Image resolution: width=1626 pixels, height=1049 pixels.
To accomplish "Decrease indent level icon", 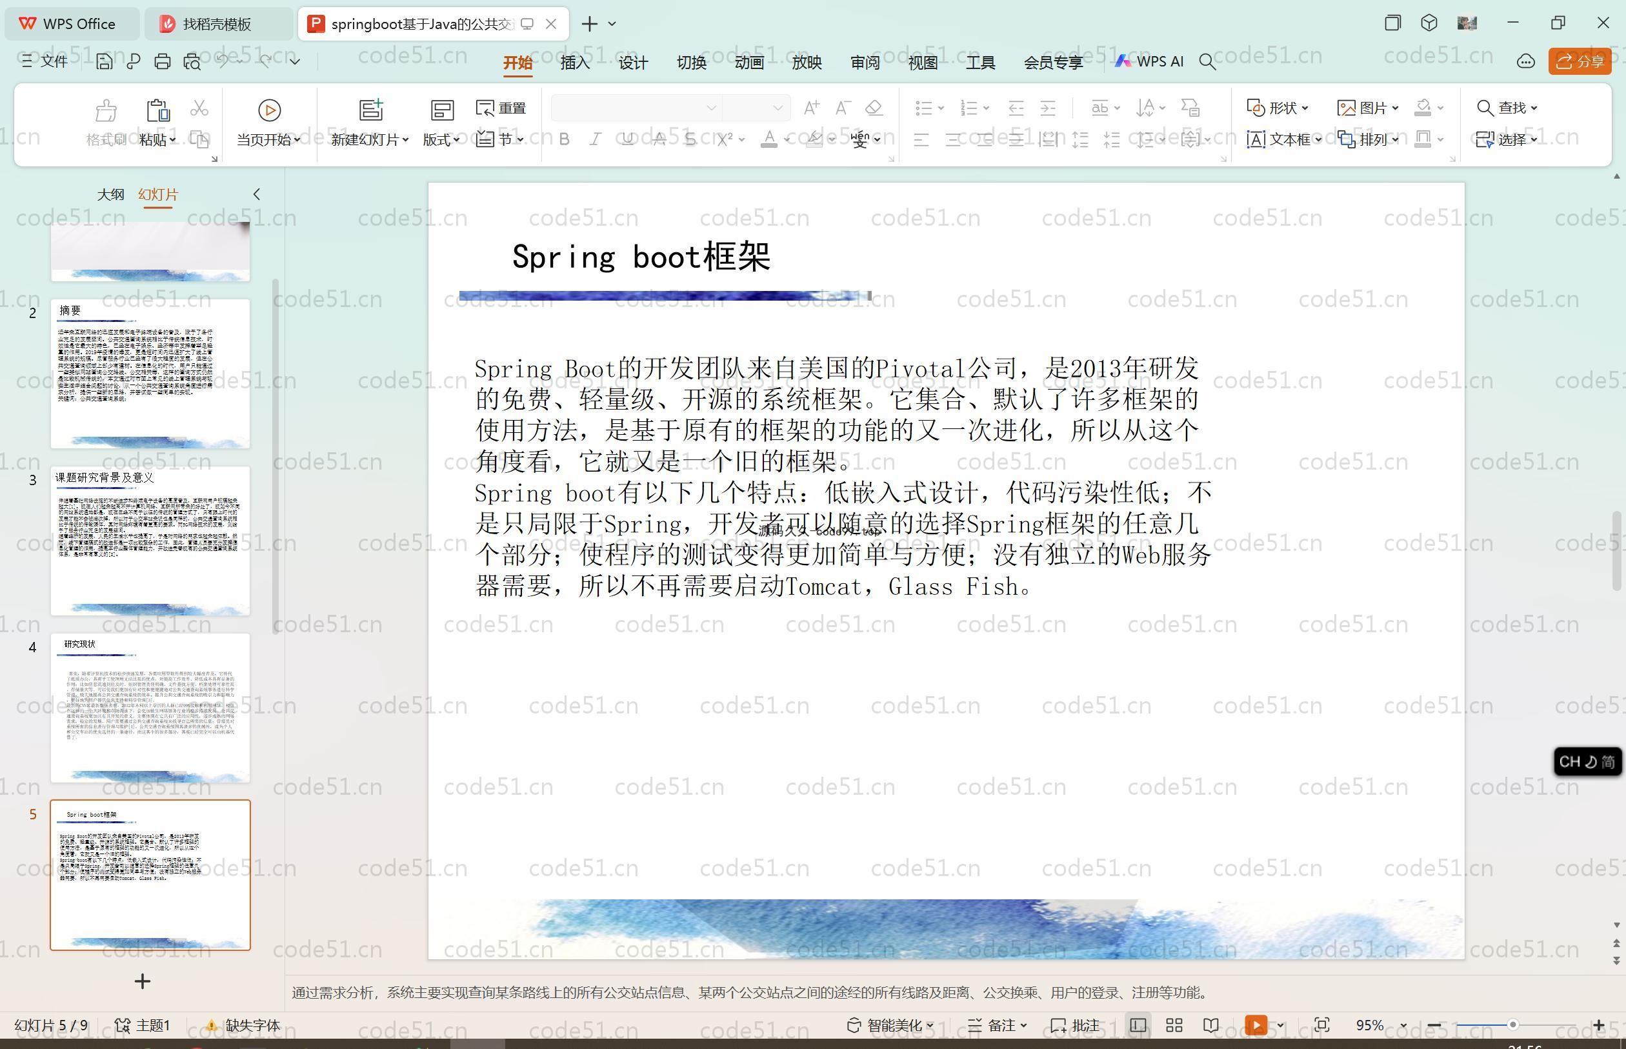I will (1016, 108).
